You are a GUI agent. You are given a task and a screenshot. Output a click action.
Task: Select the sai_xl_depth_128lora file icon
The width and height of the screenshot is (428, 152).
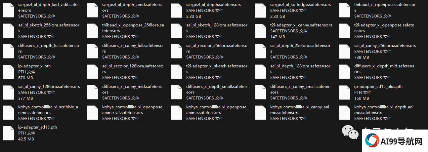pyautogui.click(x=261, y=72)
